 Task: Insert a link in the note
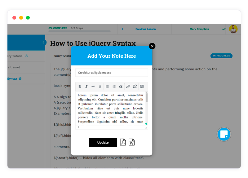128,87
